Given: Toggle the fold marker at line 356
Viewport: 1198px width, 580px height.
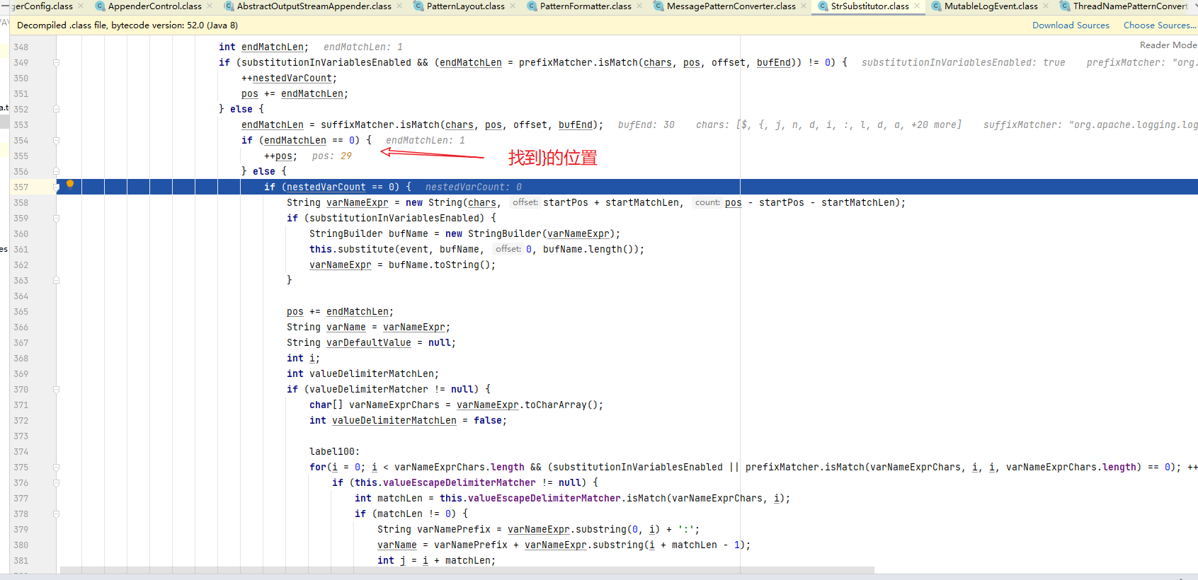Looking at the screenshot, I should pyautogui.click(x=56, y=172).
